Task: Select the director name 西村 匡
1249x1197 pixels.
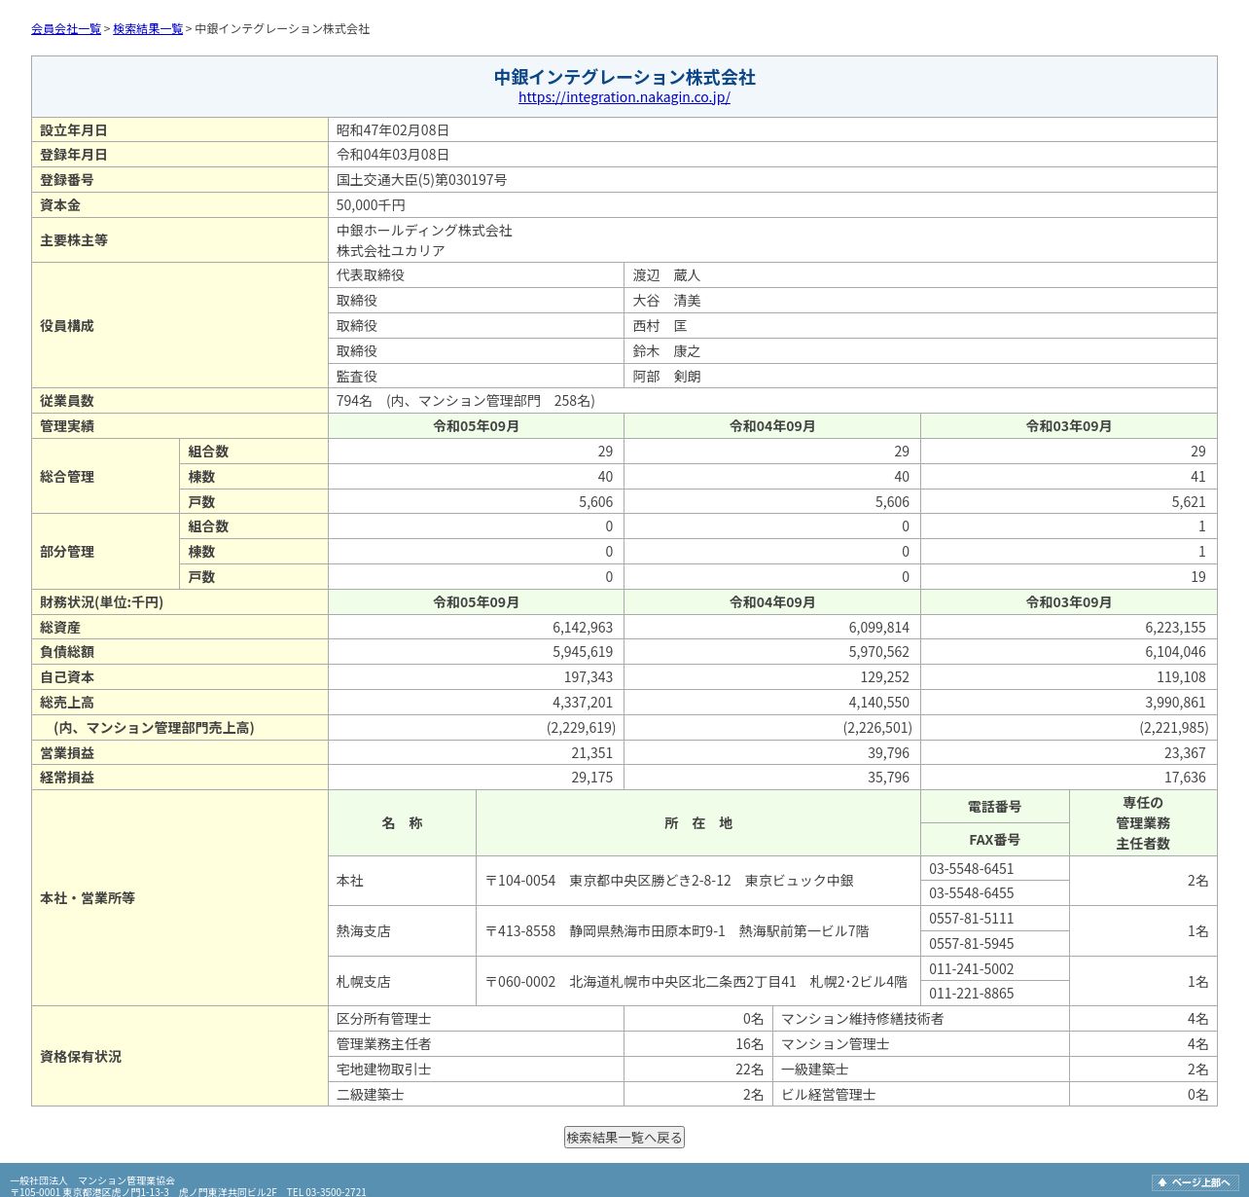Action: pos(660,326)
